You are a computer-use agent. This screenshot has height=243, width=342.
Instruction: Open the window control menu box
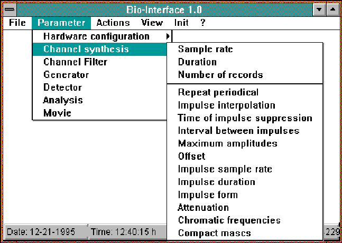pyautogui.click(x=10, y=9)
